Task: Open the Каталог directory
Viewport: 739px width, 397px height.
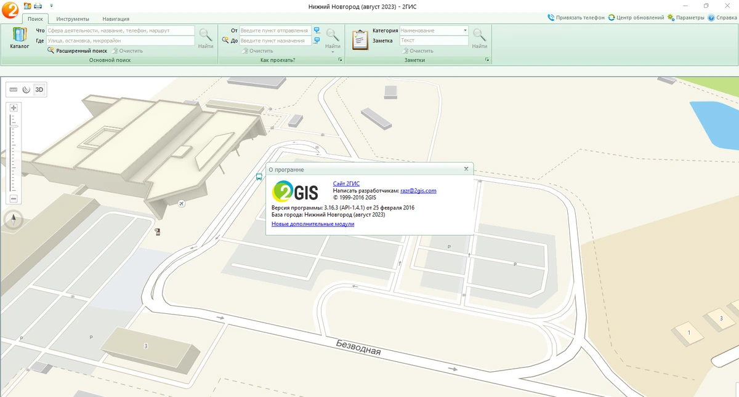Action: pyautogui.click(x=20, y=38)
